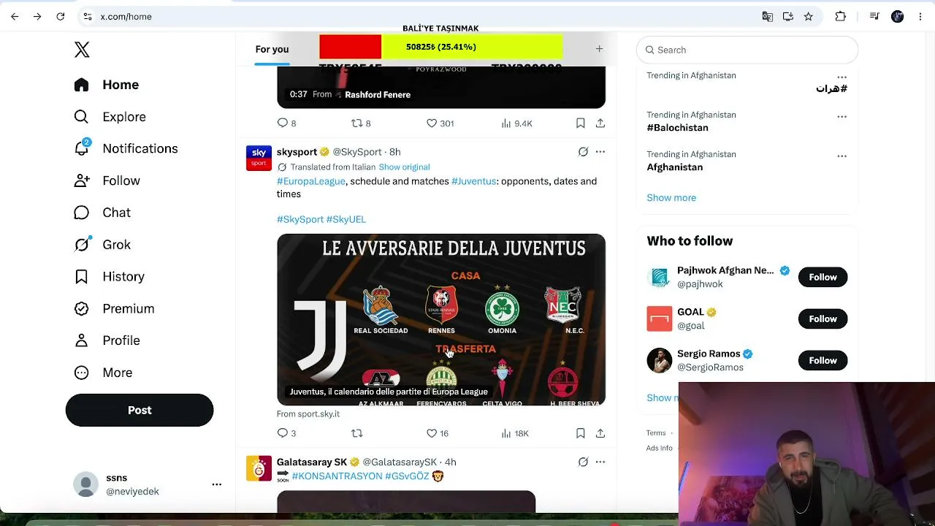935x526 pixels.
Task: Follow the GOAL account
Action: click(823, 319)
